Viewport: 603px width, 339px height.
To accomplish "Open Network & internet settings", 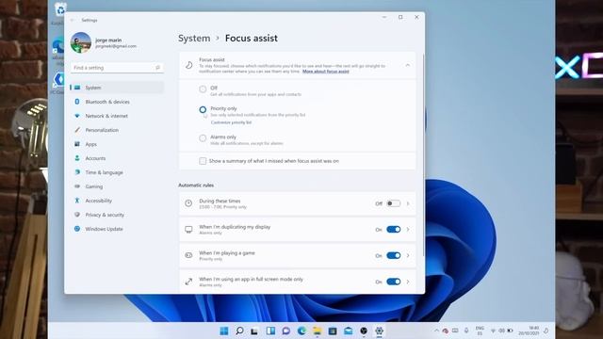I will 117,116.
